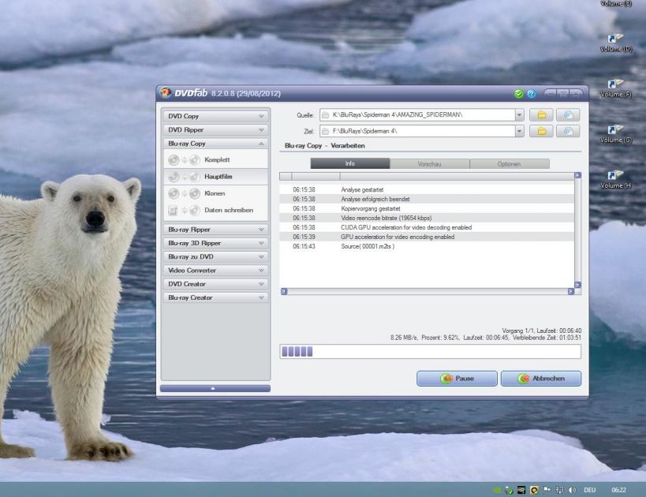This screenshot has height=497, width=646.
Task: Expand the Video Converter section
Action: (215, 271)
